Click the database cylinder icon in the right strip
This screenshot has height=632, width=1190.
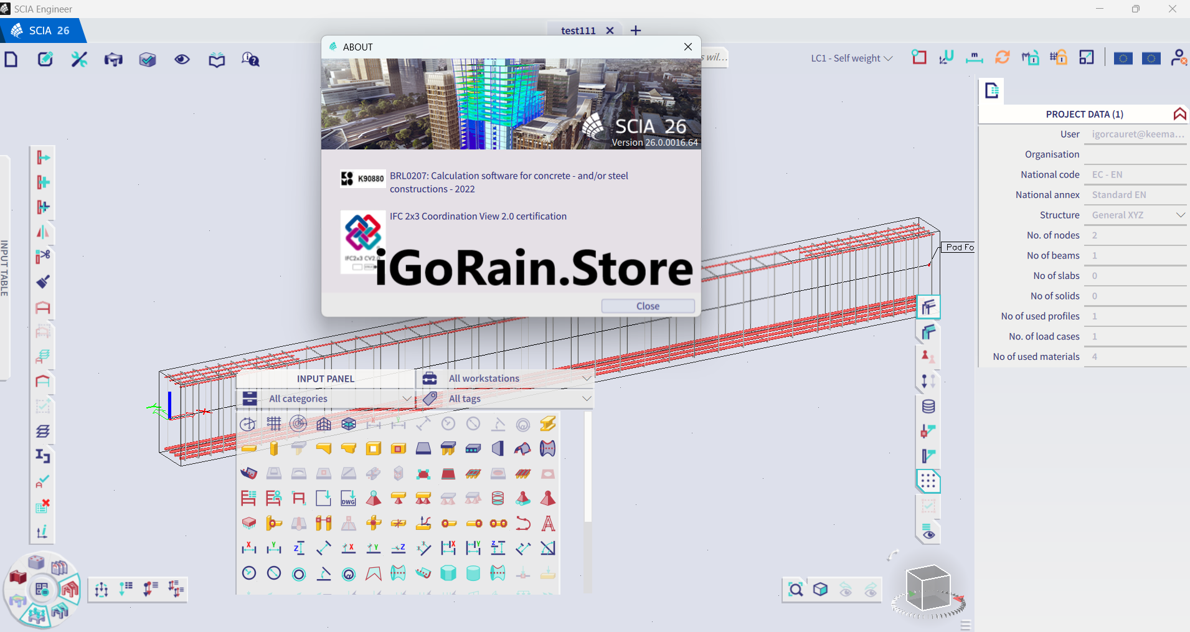[x=928, y=407]
